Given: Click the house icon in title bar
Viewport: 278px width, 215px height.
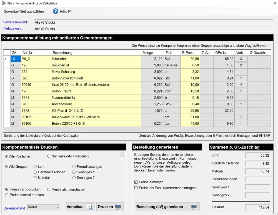Looking at the screenshot, I should tap(3, 3).
